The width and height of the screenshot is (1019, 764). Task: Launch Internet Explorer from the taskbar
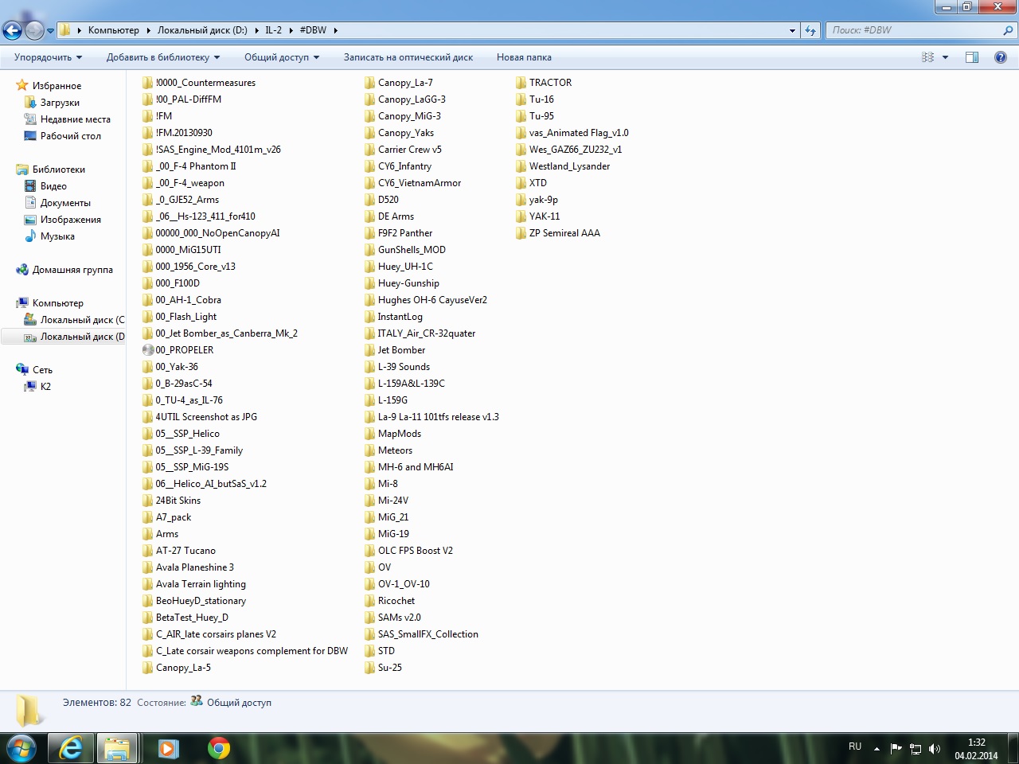[71, 749]
